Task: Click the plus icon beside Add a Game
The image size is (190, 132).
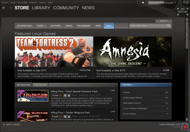Action: point(4,125)
